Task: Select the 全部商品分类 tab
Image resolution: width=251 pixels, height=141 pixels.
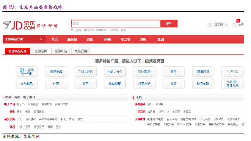Action: pos(17,51)
